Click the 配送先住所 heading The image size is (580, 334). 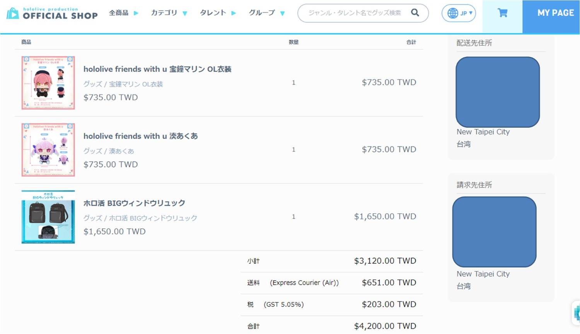474,43
